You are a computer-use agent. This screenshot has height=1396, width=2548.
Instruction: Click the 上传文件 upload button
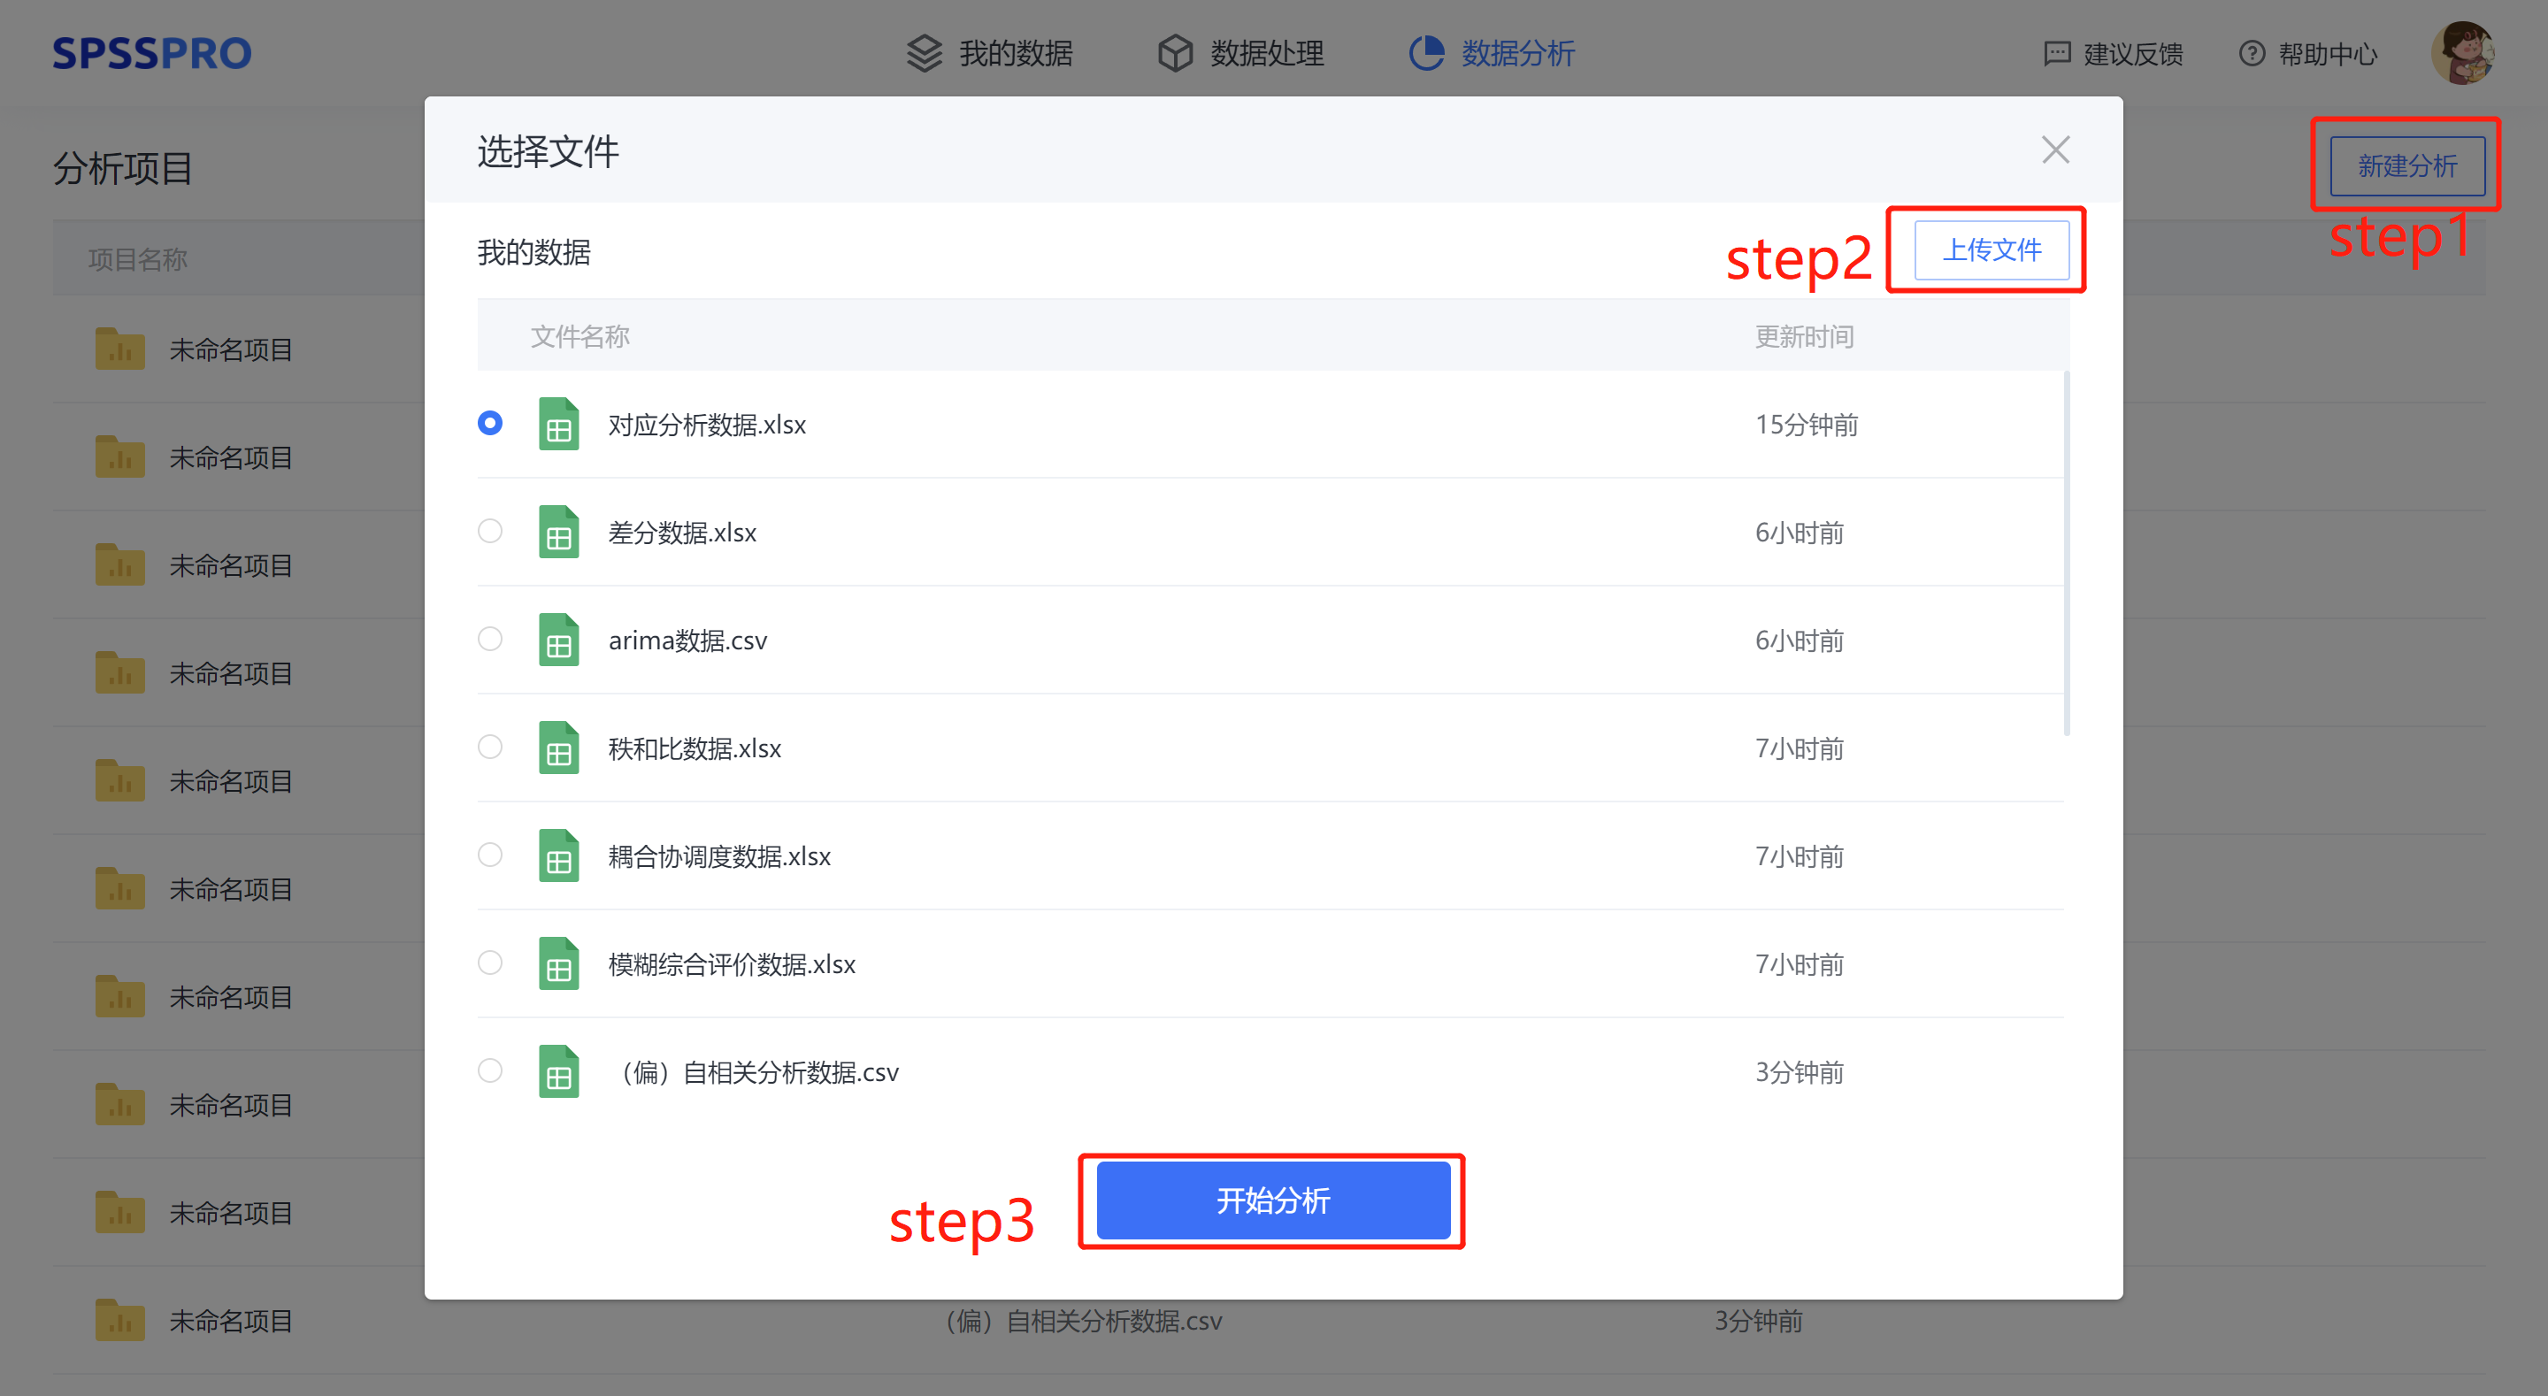(1992, 250)
